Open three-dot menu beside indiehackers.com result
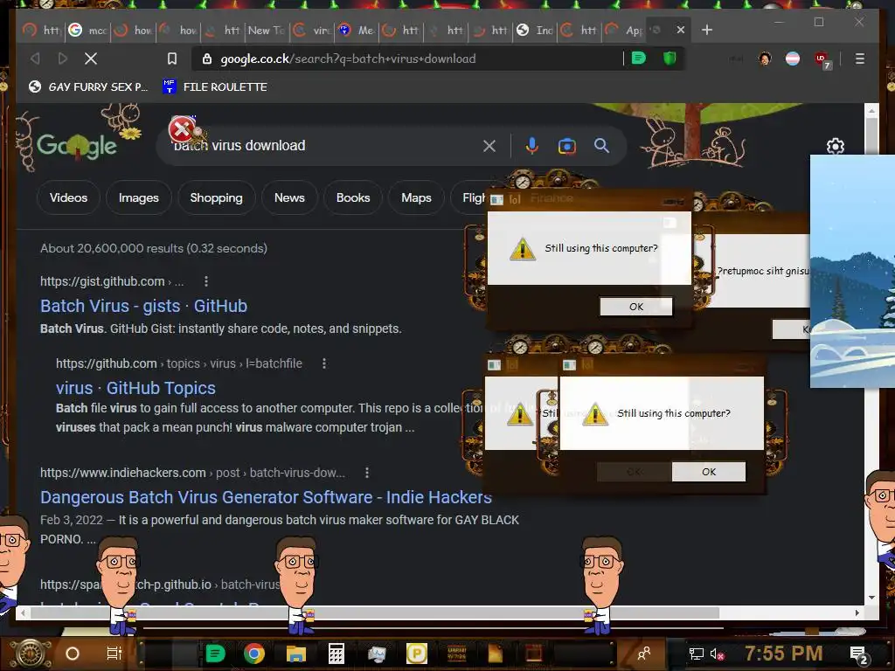Viewport: 895px width, 671px height. pyautogui.click(x=367, y=473)
